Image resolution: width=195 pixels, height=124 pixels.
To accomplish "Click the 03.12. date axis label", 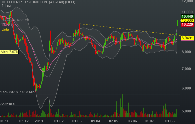I will 24,121.
